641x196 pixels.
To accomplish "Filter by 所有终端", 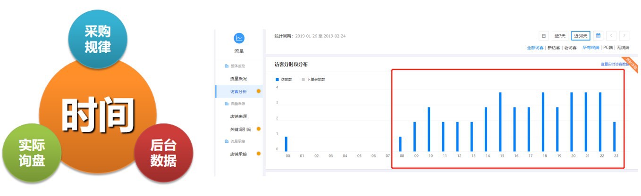I will click(590, 48).
